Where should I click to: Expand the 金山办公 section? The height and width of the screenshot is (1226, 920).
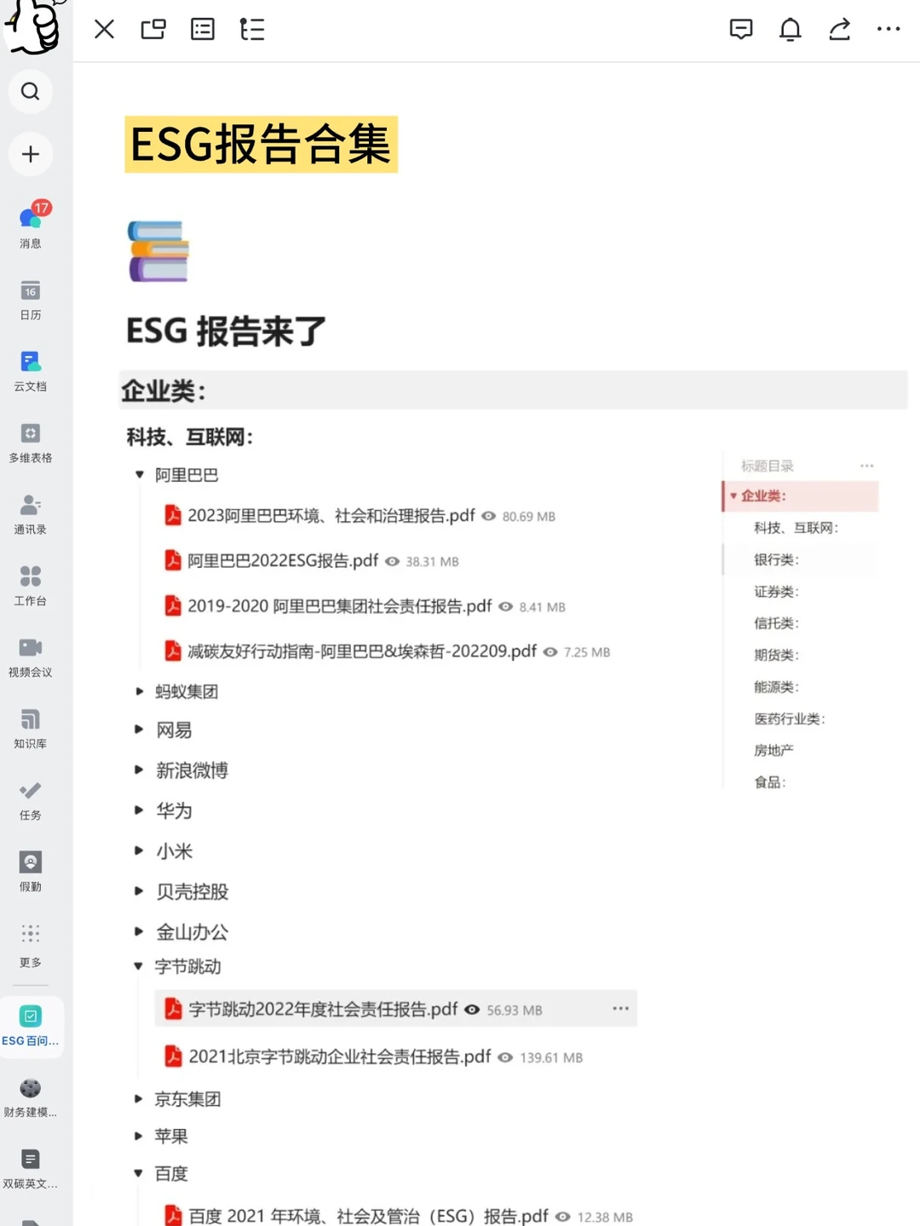pyautogui.click(x=139, y=931)
